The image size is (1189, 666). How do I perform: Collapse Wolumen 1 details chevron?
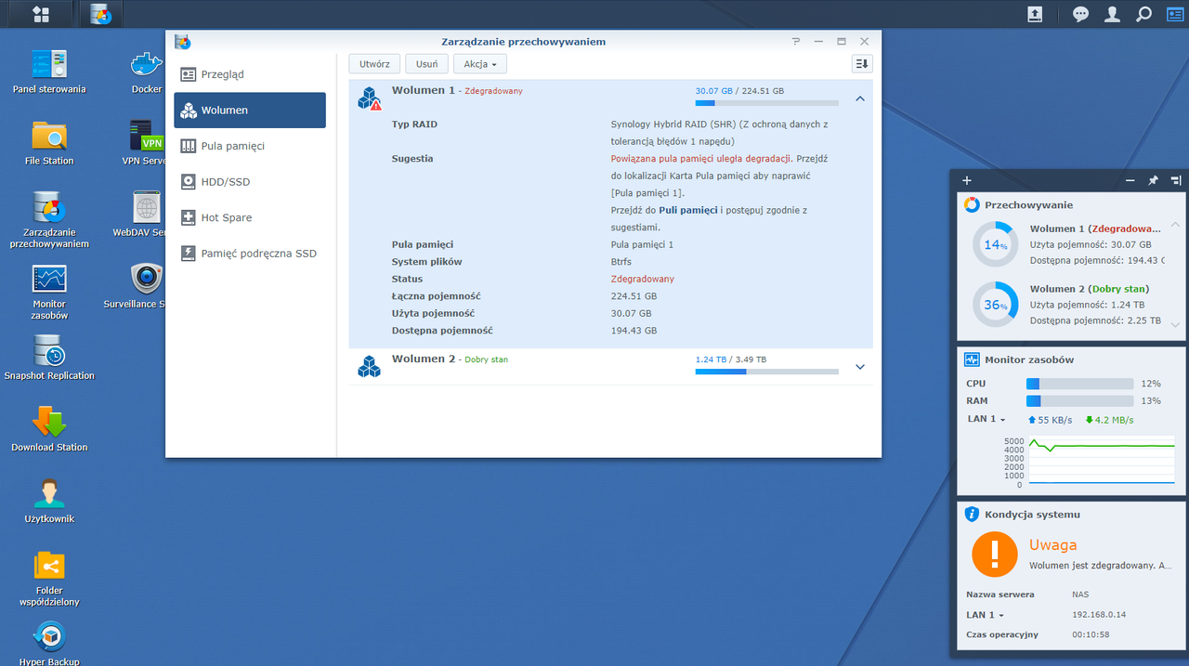(860, 98)
